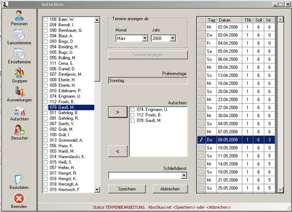
Task: Click the < button to remove person
Action: (x=118, y=151)
